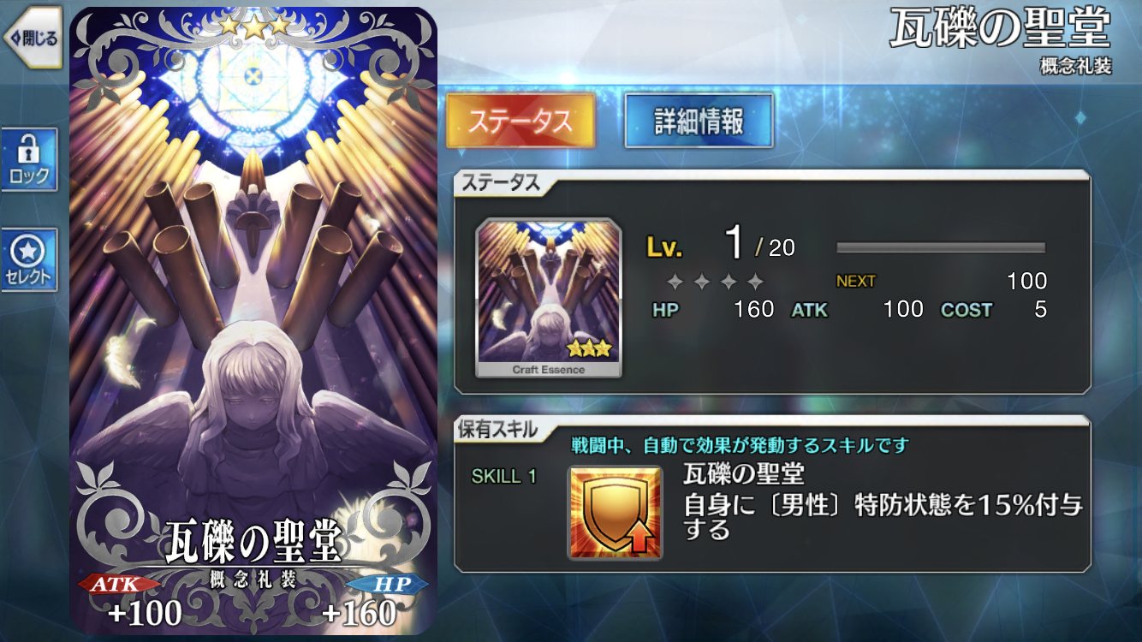
Task: Click the COST value 5
Action: click(1040, 309)
